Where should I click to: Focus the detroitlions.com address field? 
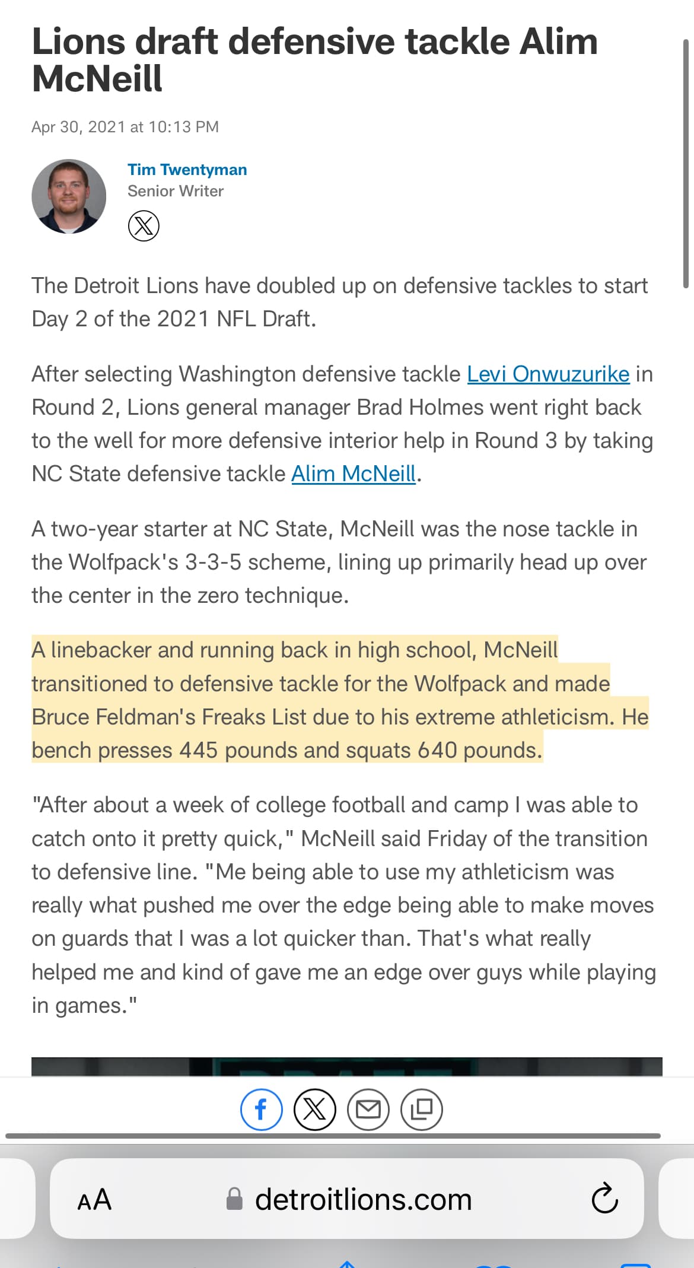point(363,1199)
